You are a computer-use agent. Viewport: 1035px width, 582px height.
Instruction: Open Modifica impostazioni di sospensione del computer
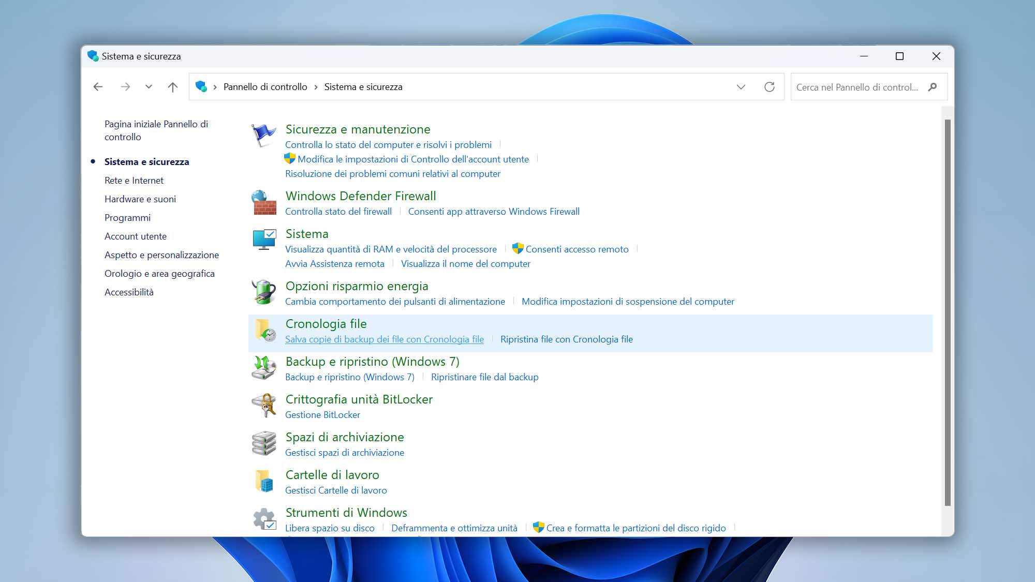pyautogui.click(x=628, y=301)
